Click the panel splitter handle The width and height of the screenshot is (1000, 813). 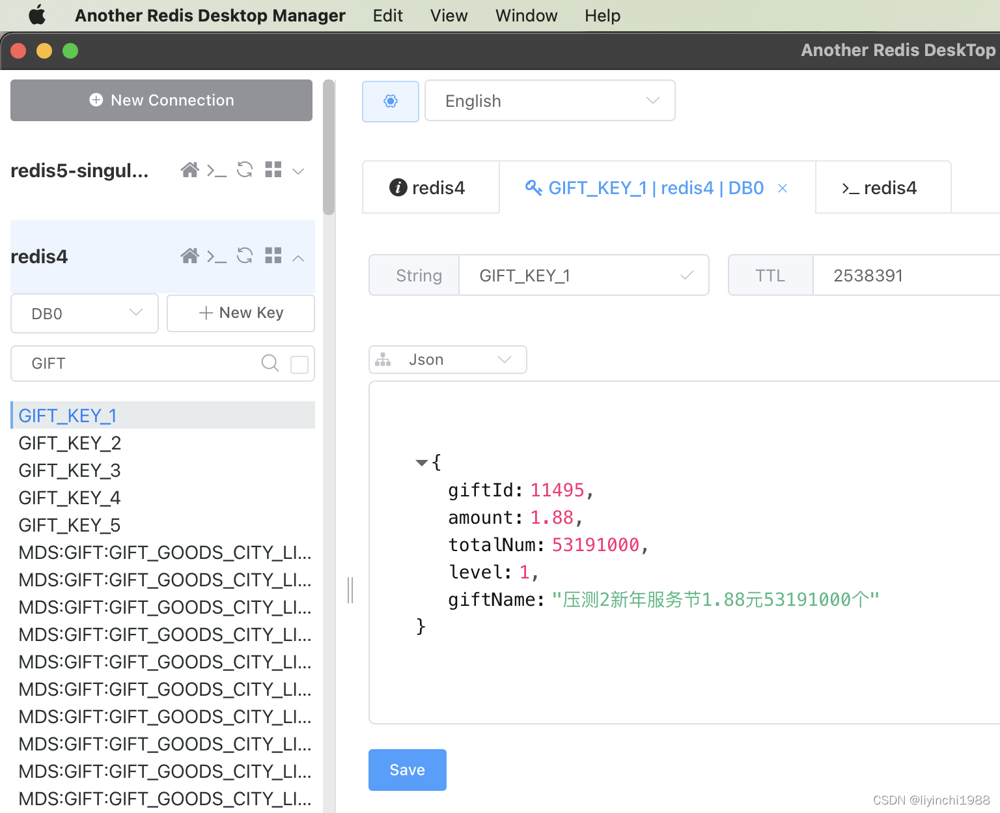(x=350, y=590)
